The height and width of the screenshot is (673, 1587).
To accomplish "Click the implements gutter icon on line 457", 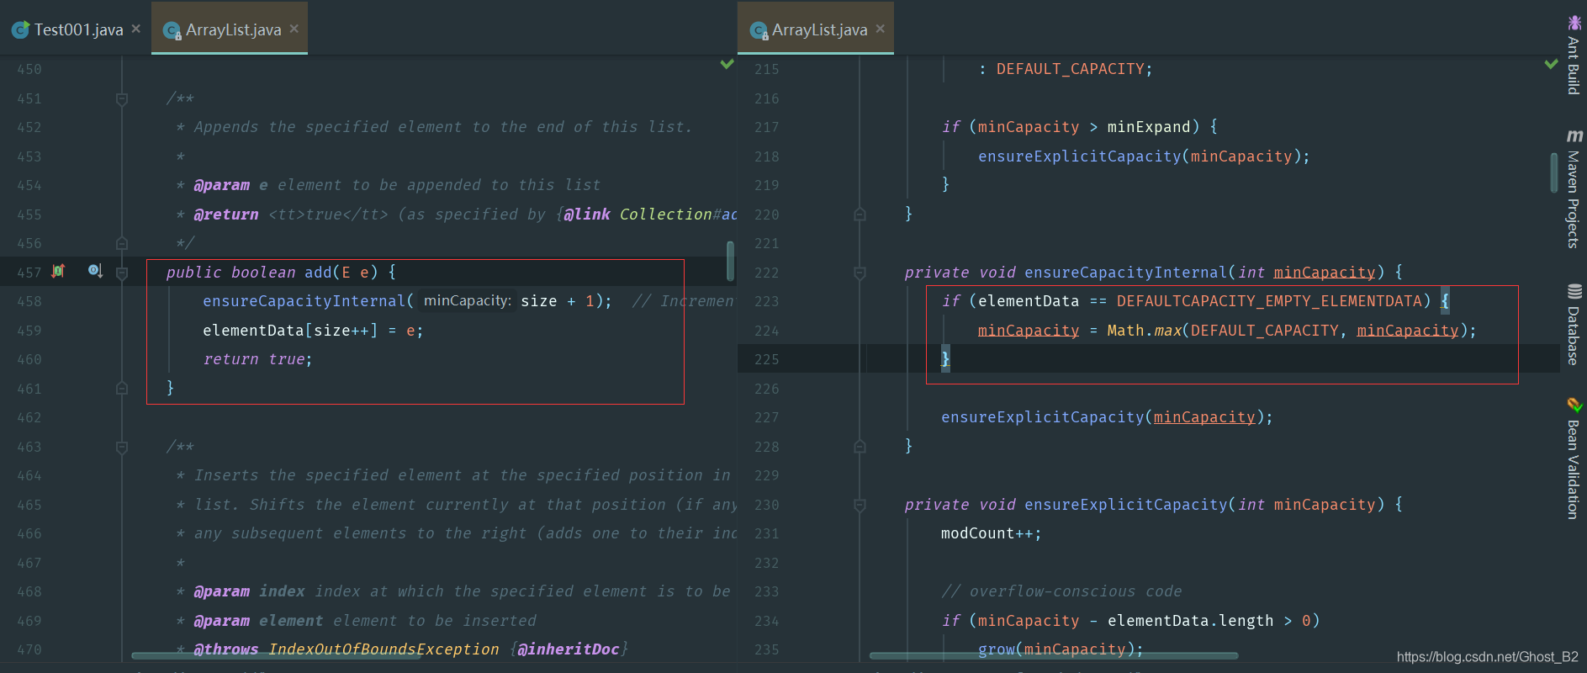I will [x=58, y=271].
